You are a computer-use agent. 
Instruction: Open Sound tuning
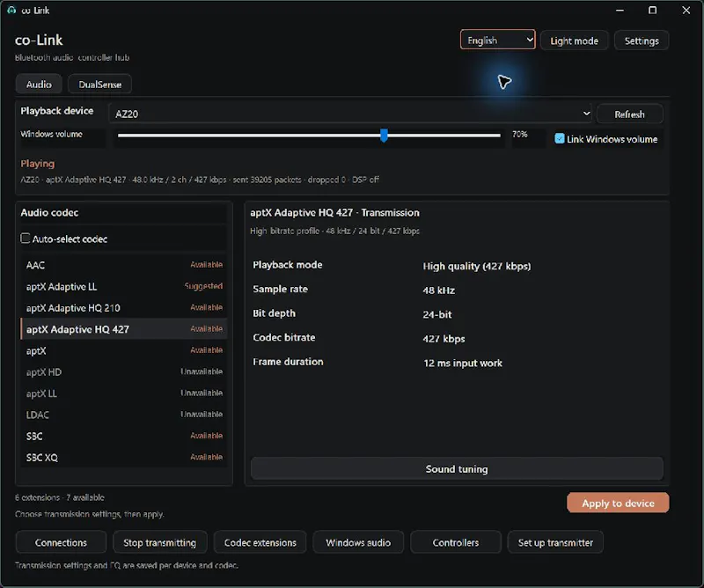[457, 469]
